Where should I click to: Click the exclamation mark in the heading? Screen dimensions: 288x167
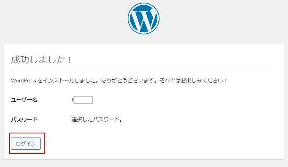coord(69,60)
